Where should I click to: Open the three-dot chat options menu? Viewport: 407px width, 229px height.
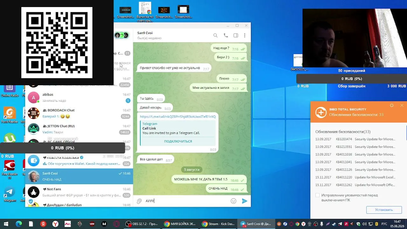click(x=245, y=35)
